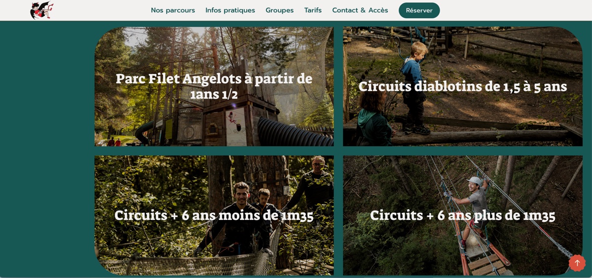The image size is (592, 278).
Task: Open Circuits diablotins de 1,5 à 5 ans
Action: coord(463,87)
